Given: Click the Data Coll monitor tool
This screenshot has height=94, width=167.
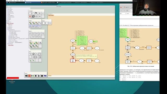Looking at the screenshot, I should 30,33.
